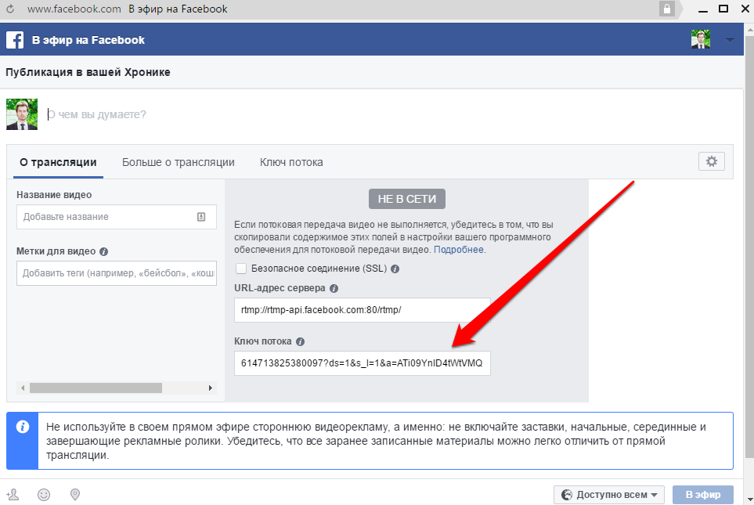Open the profile picture in blue header
The height and width of the screenshot is (505, 754).
click(x=701, y=39)
